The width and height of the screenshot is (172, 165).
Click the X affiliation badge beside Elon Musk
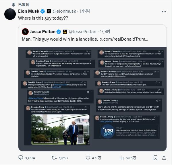(x=49, y=11)
